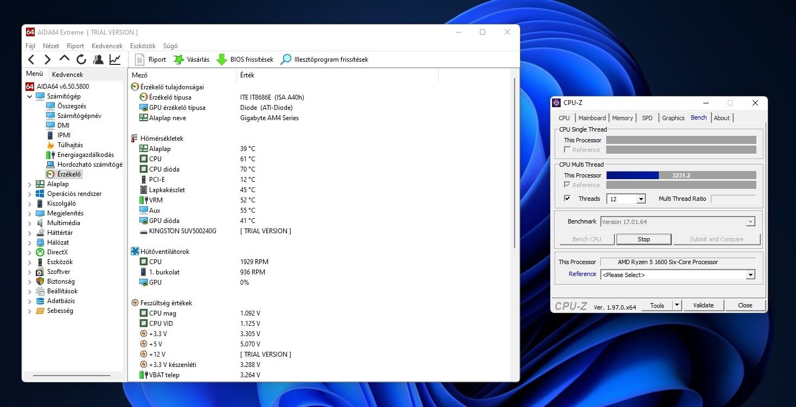Select the KINGSTON SUV500240G row
This screenshot has height=407, width=796.
[x=320, y=231]
